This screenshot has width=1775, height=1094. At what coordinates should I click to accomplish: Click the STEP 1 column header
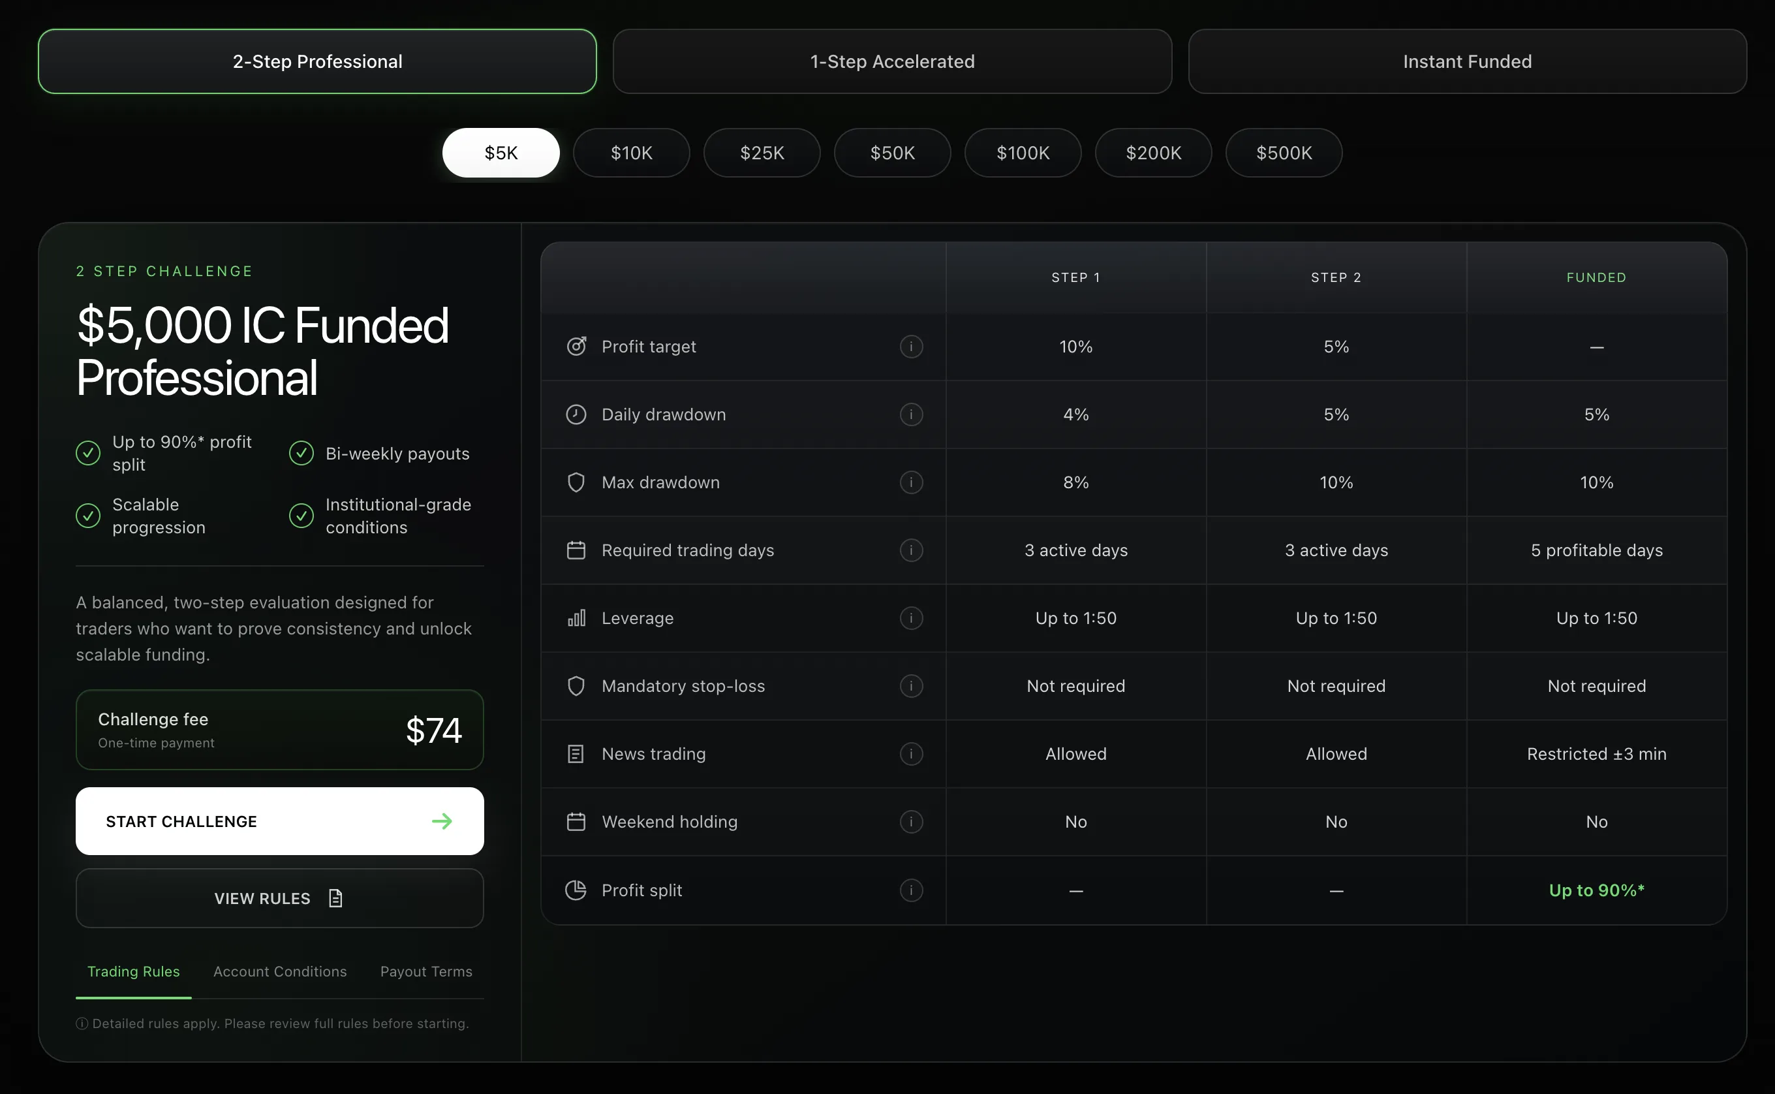click(x=1075, y=278)
